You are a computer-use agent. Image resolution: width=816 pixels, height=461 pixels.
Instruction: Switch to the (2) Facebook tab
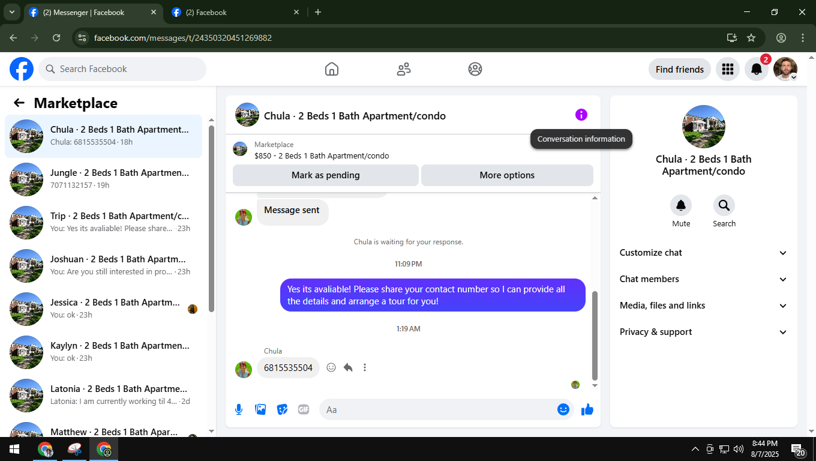click(236, 12)
